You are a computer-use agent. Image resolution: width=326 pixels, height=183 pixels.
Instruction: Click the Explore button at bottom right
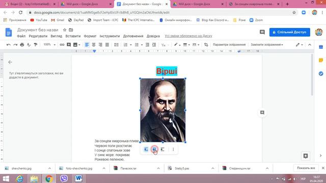306,156
